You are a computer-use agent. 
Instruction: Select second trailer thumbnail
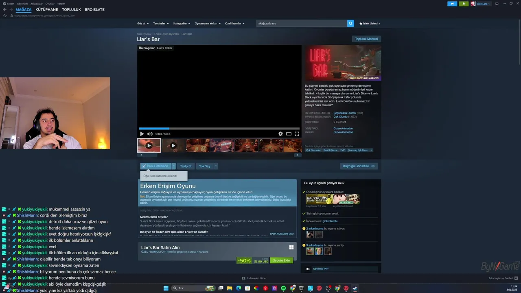click(173, 146)
